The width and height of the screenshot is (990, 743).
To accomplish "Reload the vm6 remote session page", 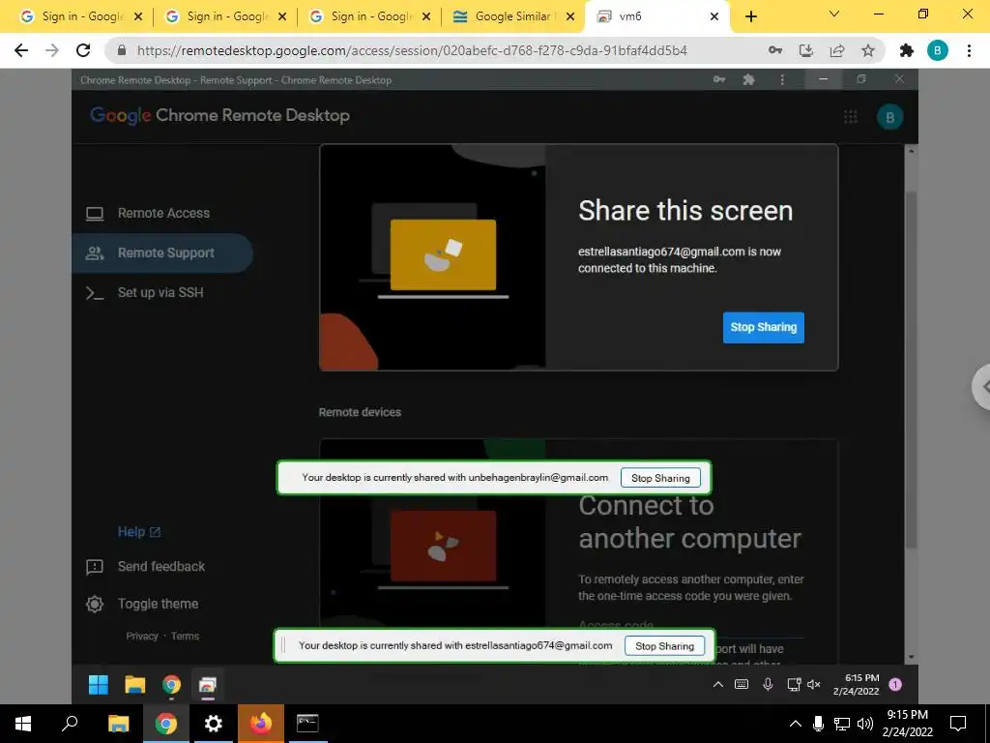I will click(x=83, y=50).
